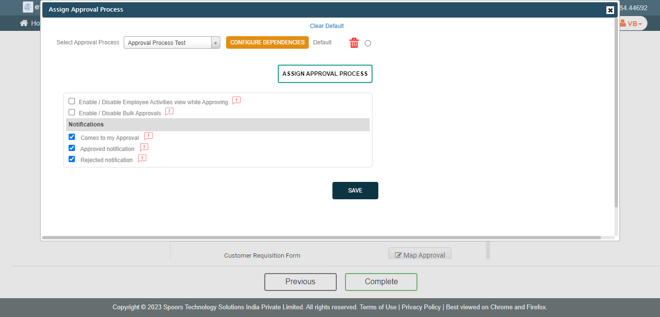Open the Select Approval Process dropdown
The image size is (660, 317).
tap(172, 43)
